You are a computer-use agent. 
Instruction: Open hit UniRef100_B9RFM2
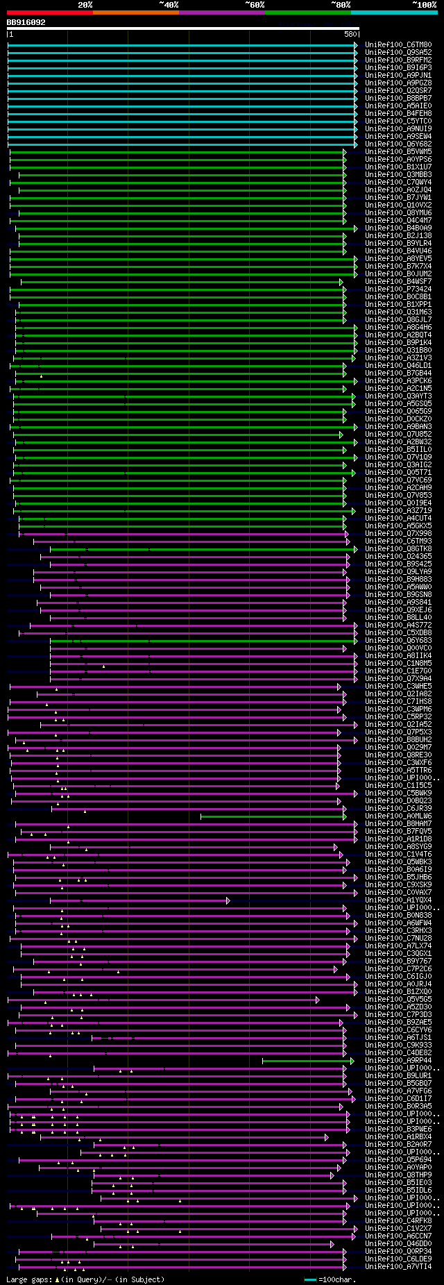point(398,60)
